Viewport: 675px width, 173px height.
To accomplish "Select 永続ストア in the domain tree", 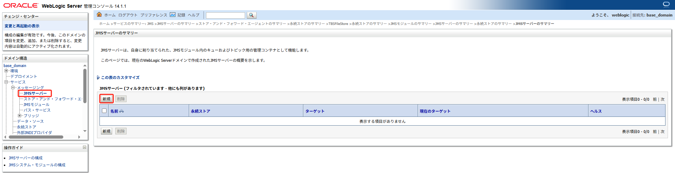I will 26,127.
